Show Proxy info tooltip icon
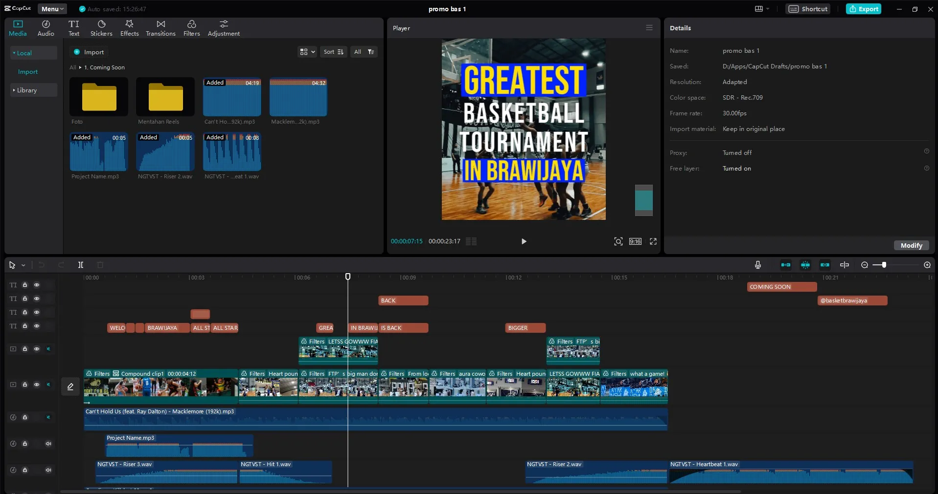Viewport: 938px width, 494px height. click(x=926, y=151)
